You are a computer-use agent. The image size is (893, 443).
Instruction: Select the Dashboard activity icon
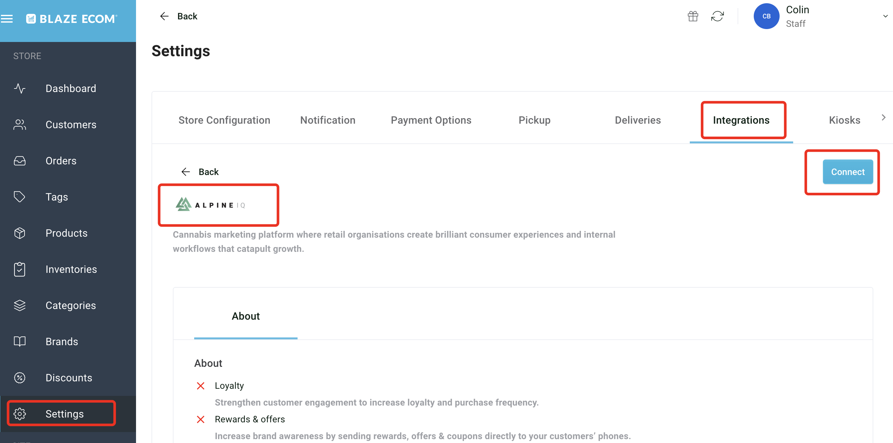pyautogui.click(x=19, y=89)
